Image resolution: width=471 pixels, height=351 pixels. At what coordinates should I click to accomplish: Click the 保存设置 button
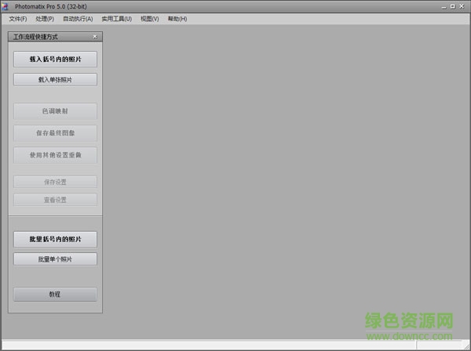(x=55, y=182)
